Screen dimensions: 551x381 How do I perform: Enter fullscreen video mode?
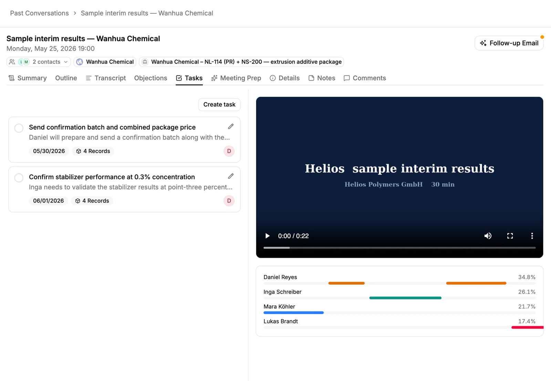coord(510,236)
